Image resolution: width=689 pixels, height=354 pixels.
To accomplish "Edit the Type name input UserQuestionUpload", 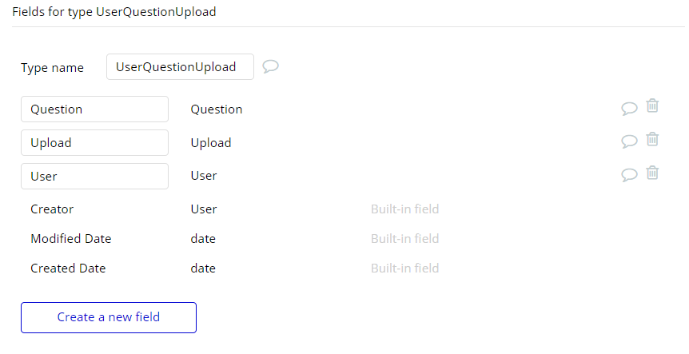I will [180, 67].
